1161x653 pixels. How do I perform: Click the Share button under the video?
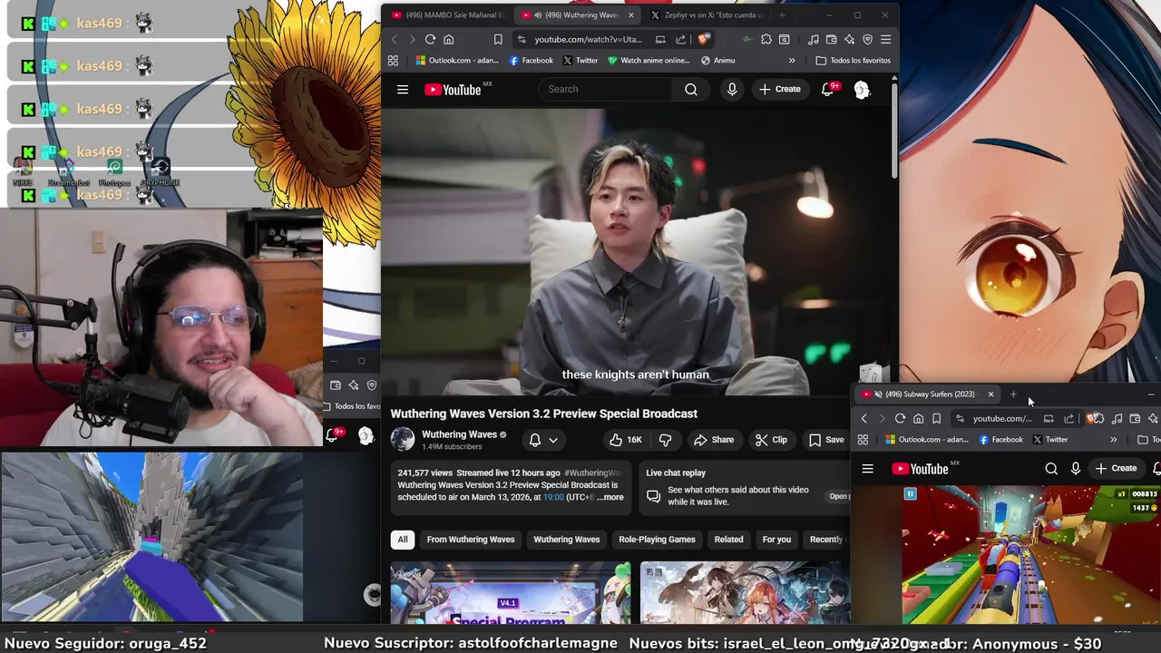click(714, 440)
